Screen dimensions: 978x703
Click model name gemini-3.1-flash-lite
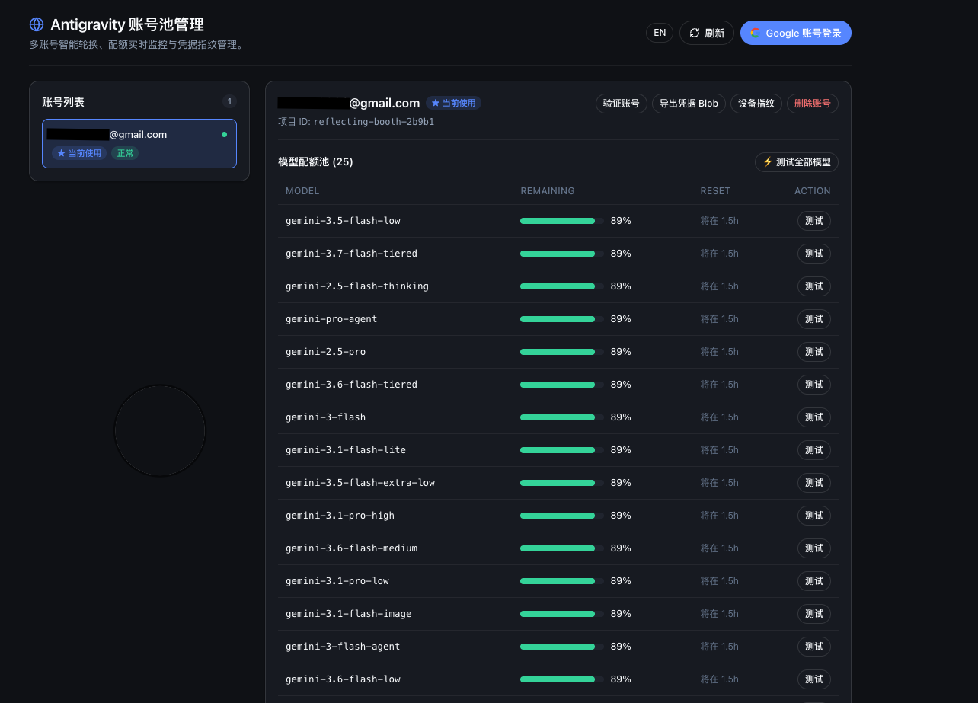(346, 450)
